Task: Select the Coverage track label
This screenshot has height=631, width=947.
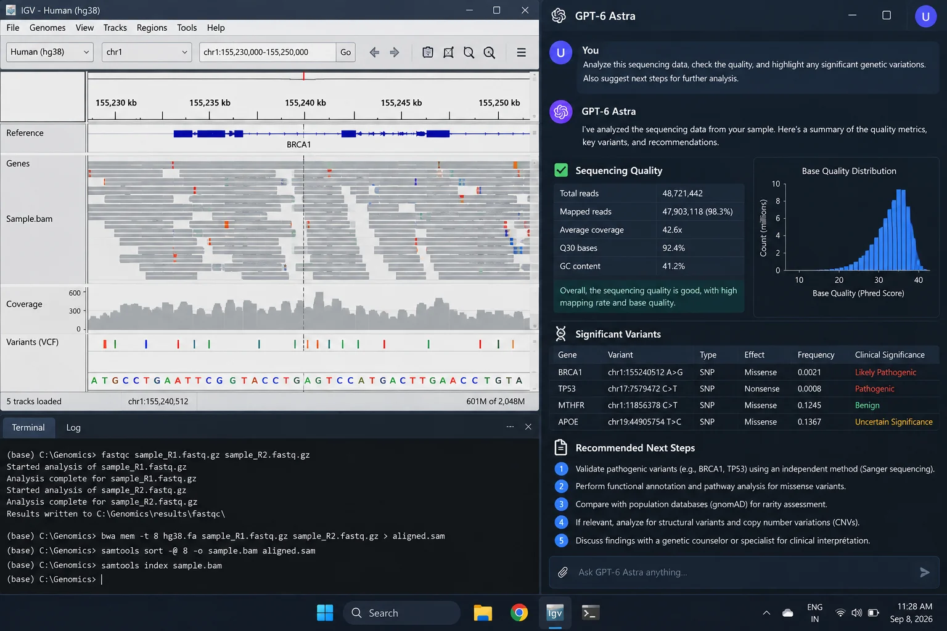Action: point(24,304)
